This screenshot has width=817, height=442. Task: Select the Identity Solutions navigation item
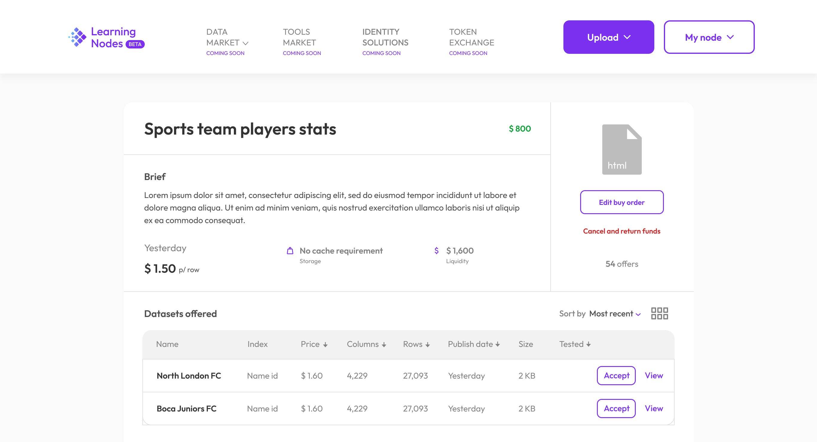[385, 37]
